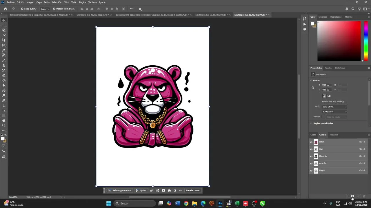
Task: Toggle width-height link constraint
Action: click(313, 87)
